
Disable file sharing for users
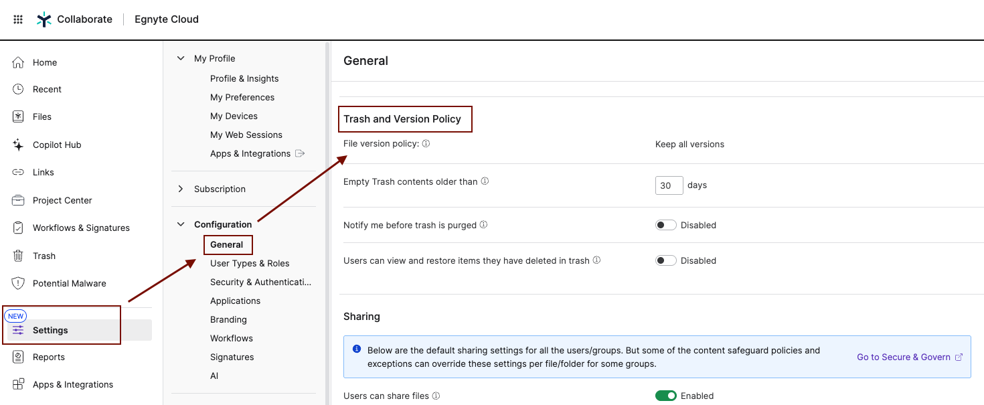coord(666,396)
